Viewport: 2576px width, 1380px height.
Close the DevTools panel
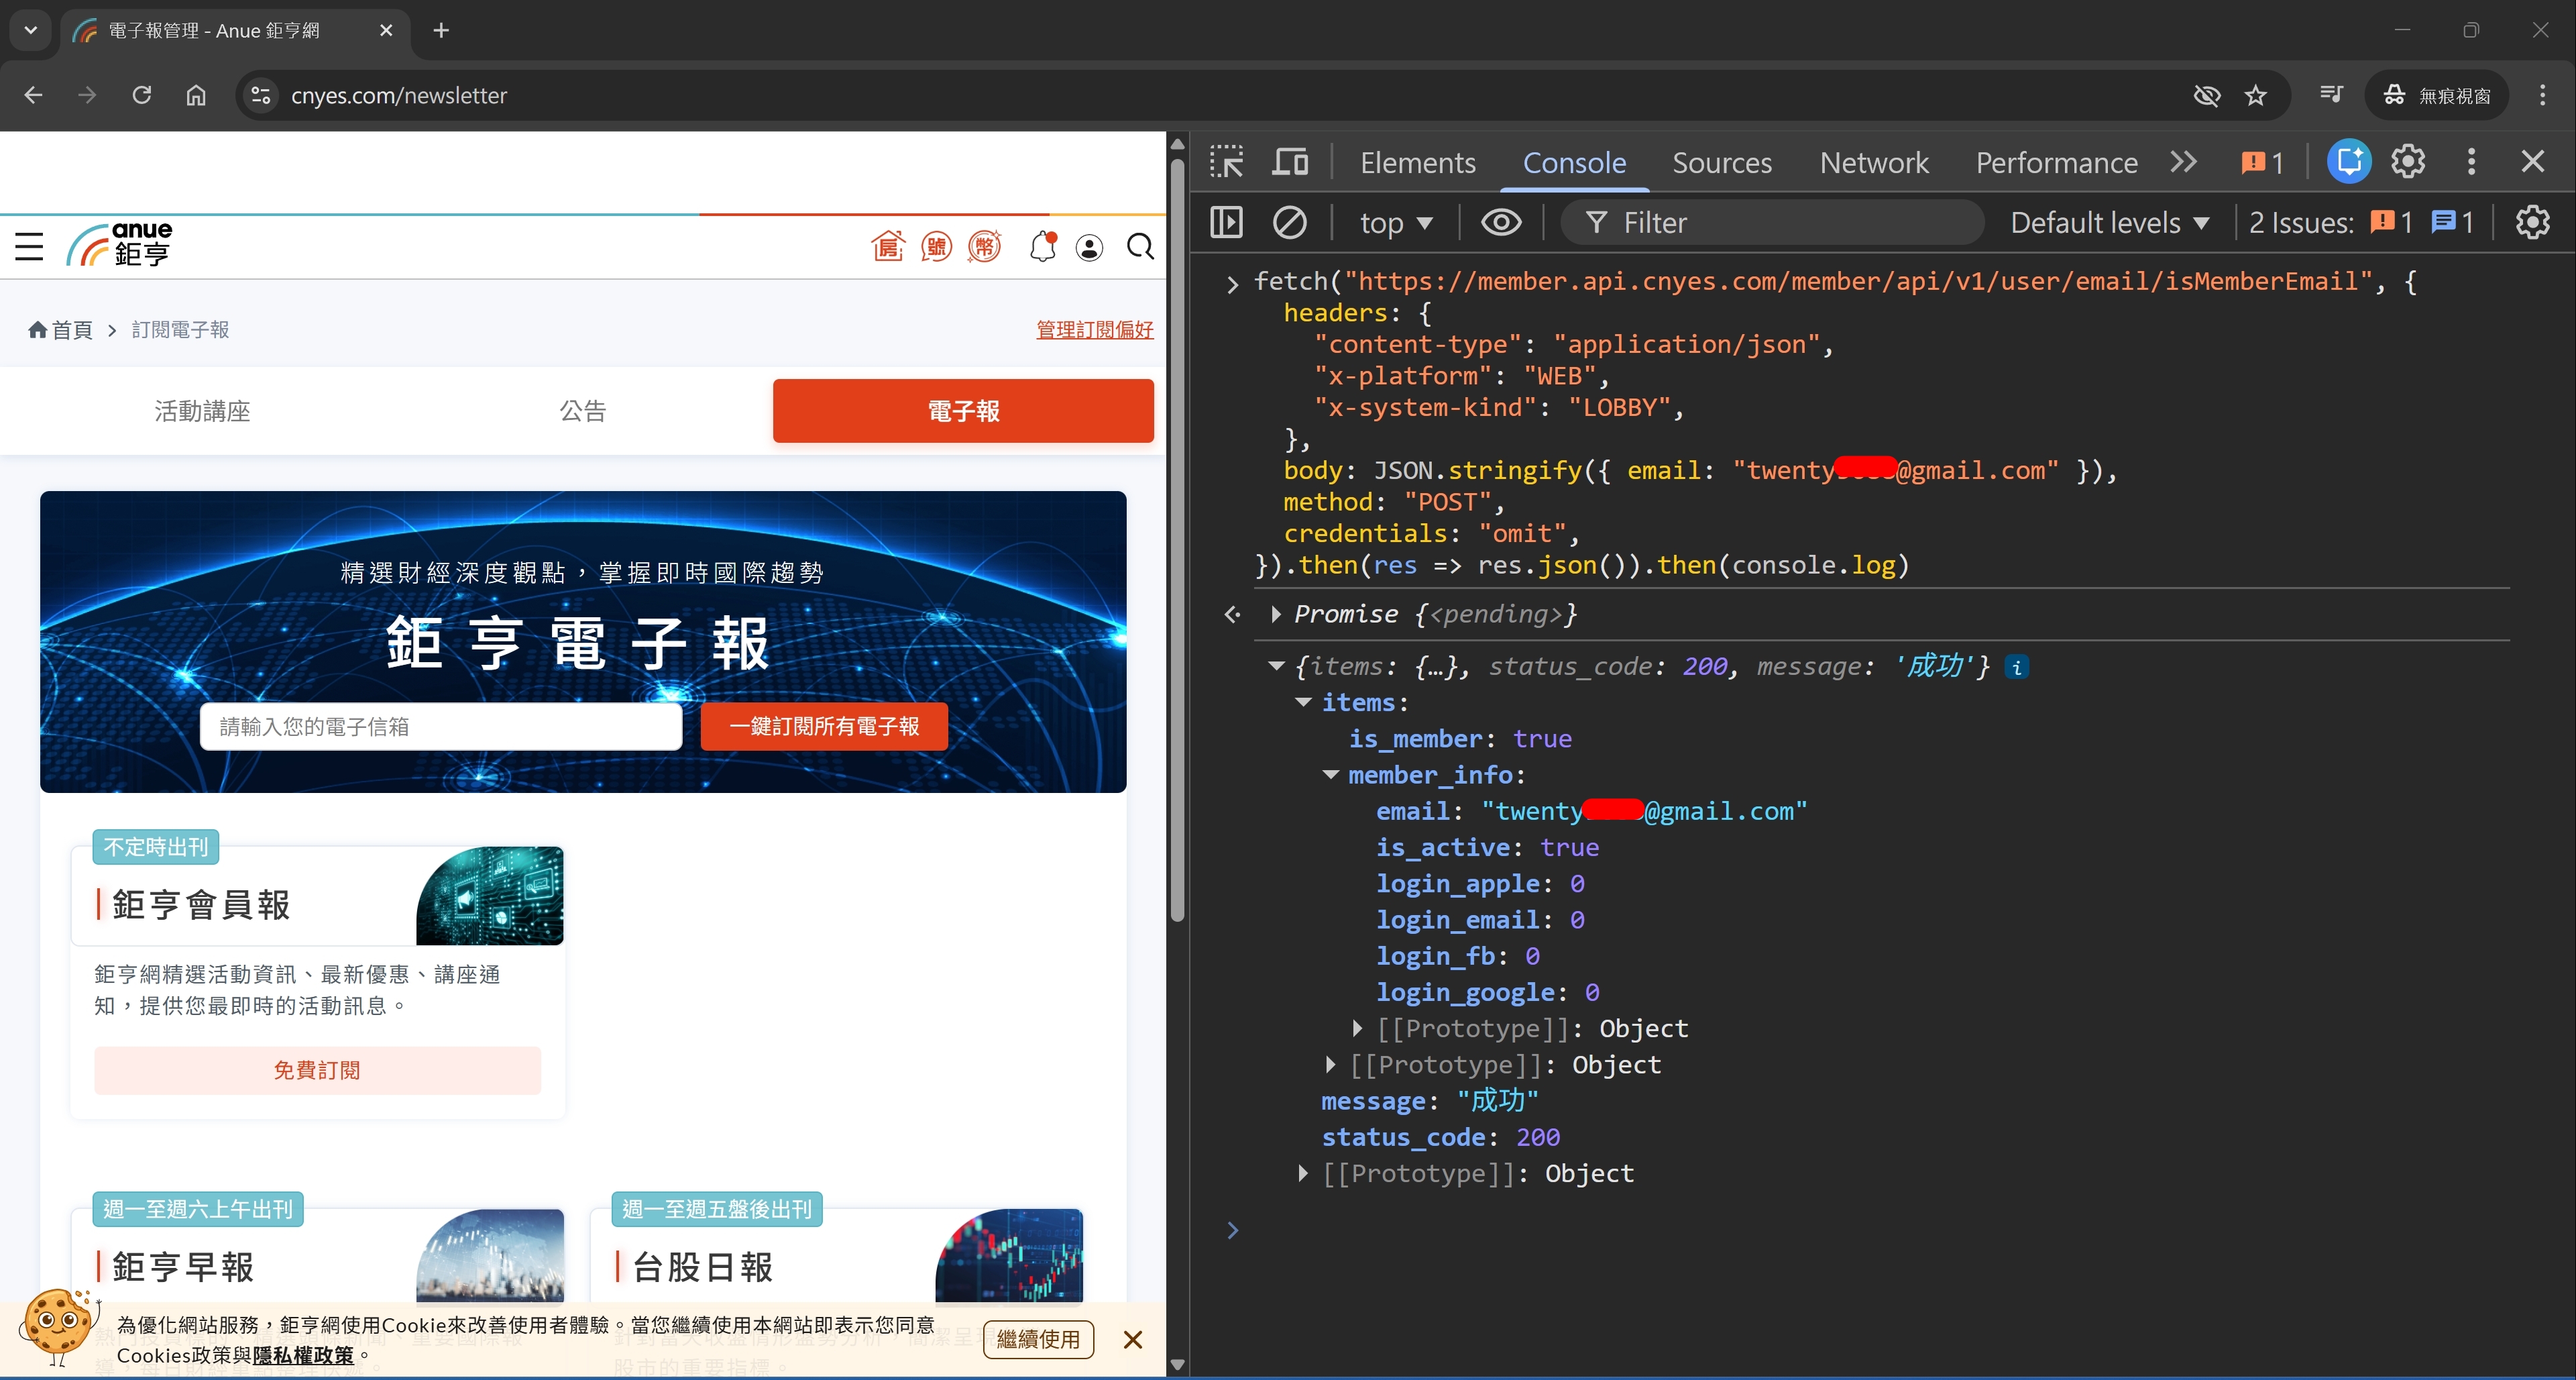pyautogui.click(x=2533, y=162)
